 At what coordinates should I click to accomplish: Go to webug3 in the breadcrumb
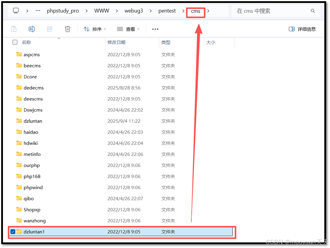[134, 11]
